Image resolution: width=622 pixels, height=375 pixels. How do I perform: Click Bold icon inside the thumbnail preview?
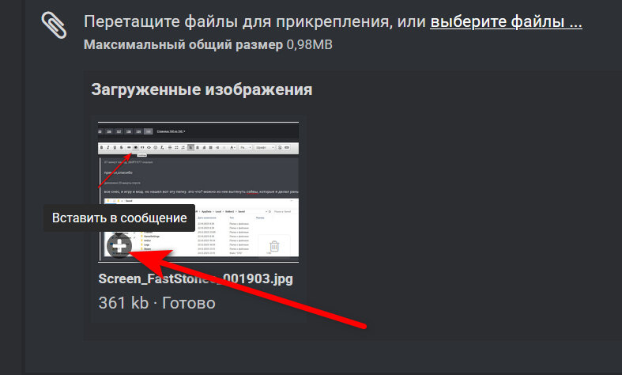(101, 147)
